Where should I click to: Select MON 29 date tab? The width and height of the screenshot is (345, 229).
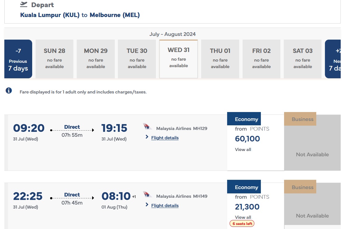pos(96,59)
